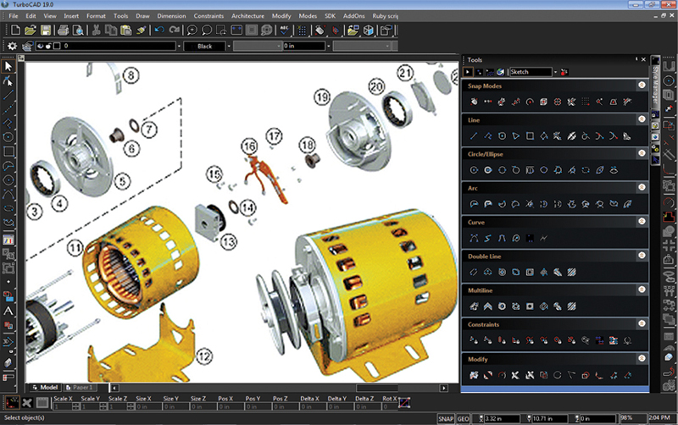The height and width of the screenshot is (425, 678).
Task: Toggle the GEO button in status bar
Action: 464,418
